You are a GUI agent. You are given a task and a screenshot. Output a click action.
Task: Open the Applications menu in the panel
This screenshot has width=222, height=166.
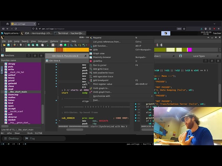pyautogui.click(x=11, y=33)
